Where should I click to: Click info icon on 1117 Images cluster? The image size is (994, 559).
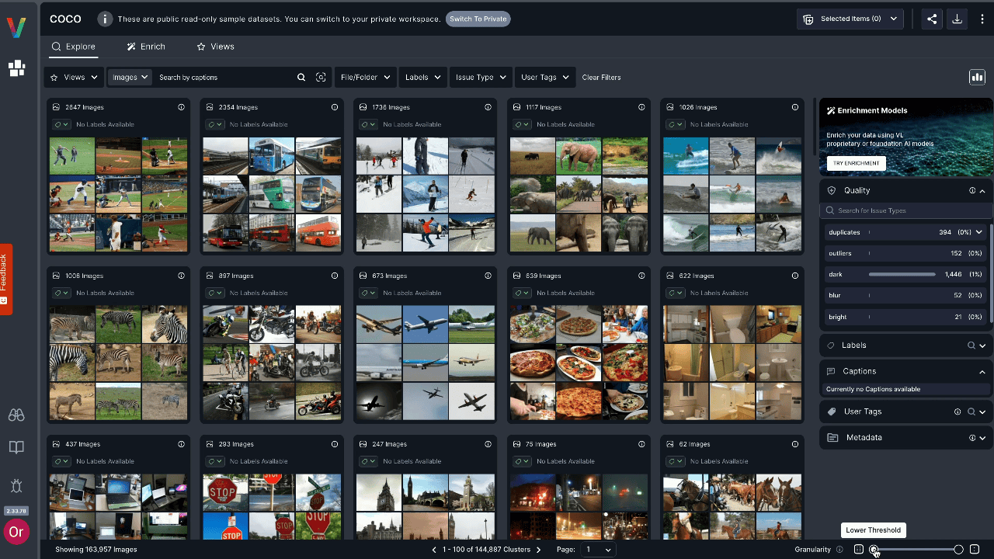642,107
